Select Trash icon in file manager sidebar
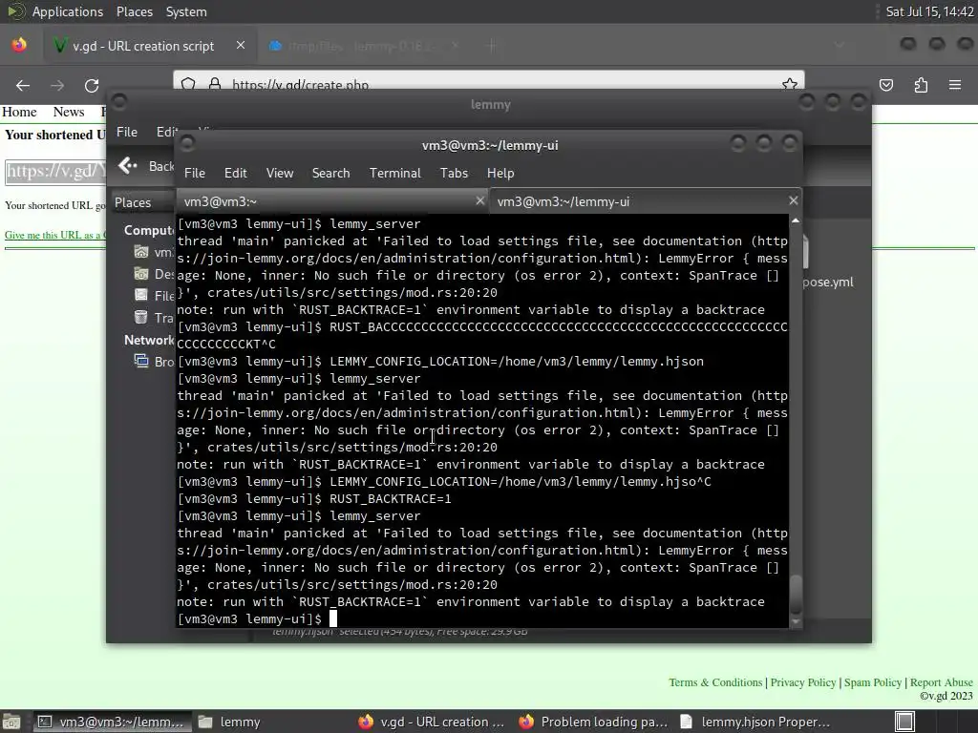The height and width of the screenshot is (733, 978). pos(141,317)
